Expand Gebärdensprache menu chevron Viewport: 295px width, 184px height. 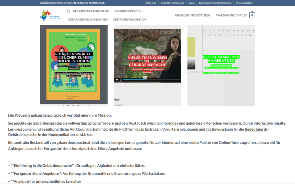click(143, 11)
